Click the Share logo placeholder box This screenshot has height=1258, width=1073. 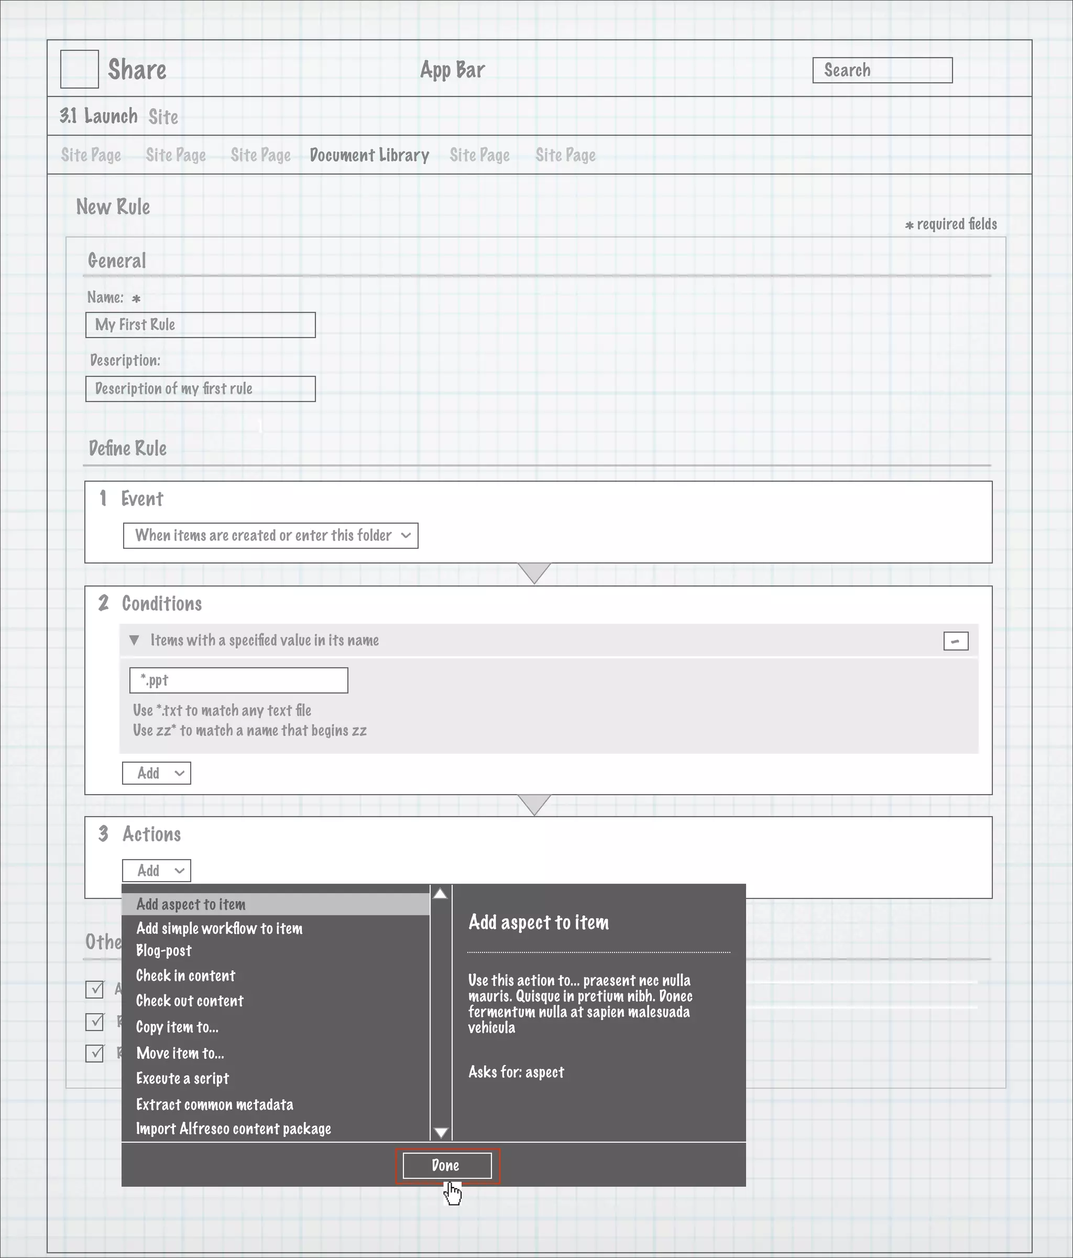pyautogui.click(x=80, y=69)
